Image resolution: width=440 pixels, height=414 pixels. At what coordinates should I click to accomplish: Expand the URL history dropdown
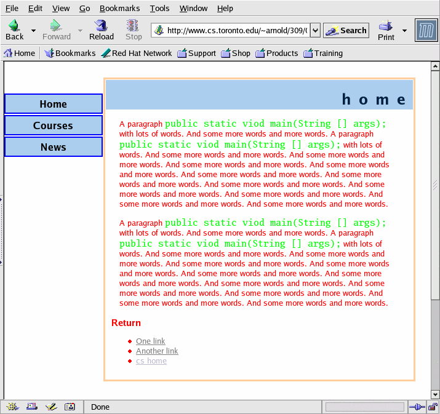coord(316,30)
